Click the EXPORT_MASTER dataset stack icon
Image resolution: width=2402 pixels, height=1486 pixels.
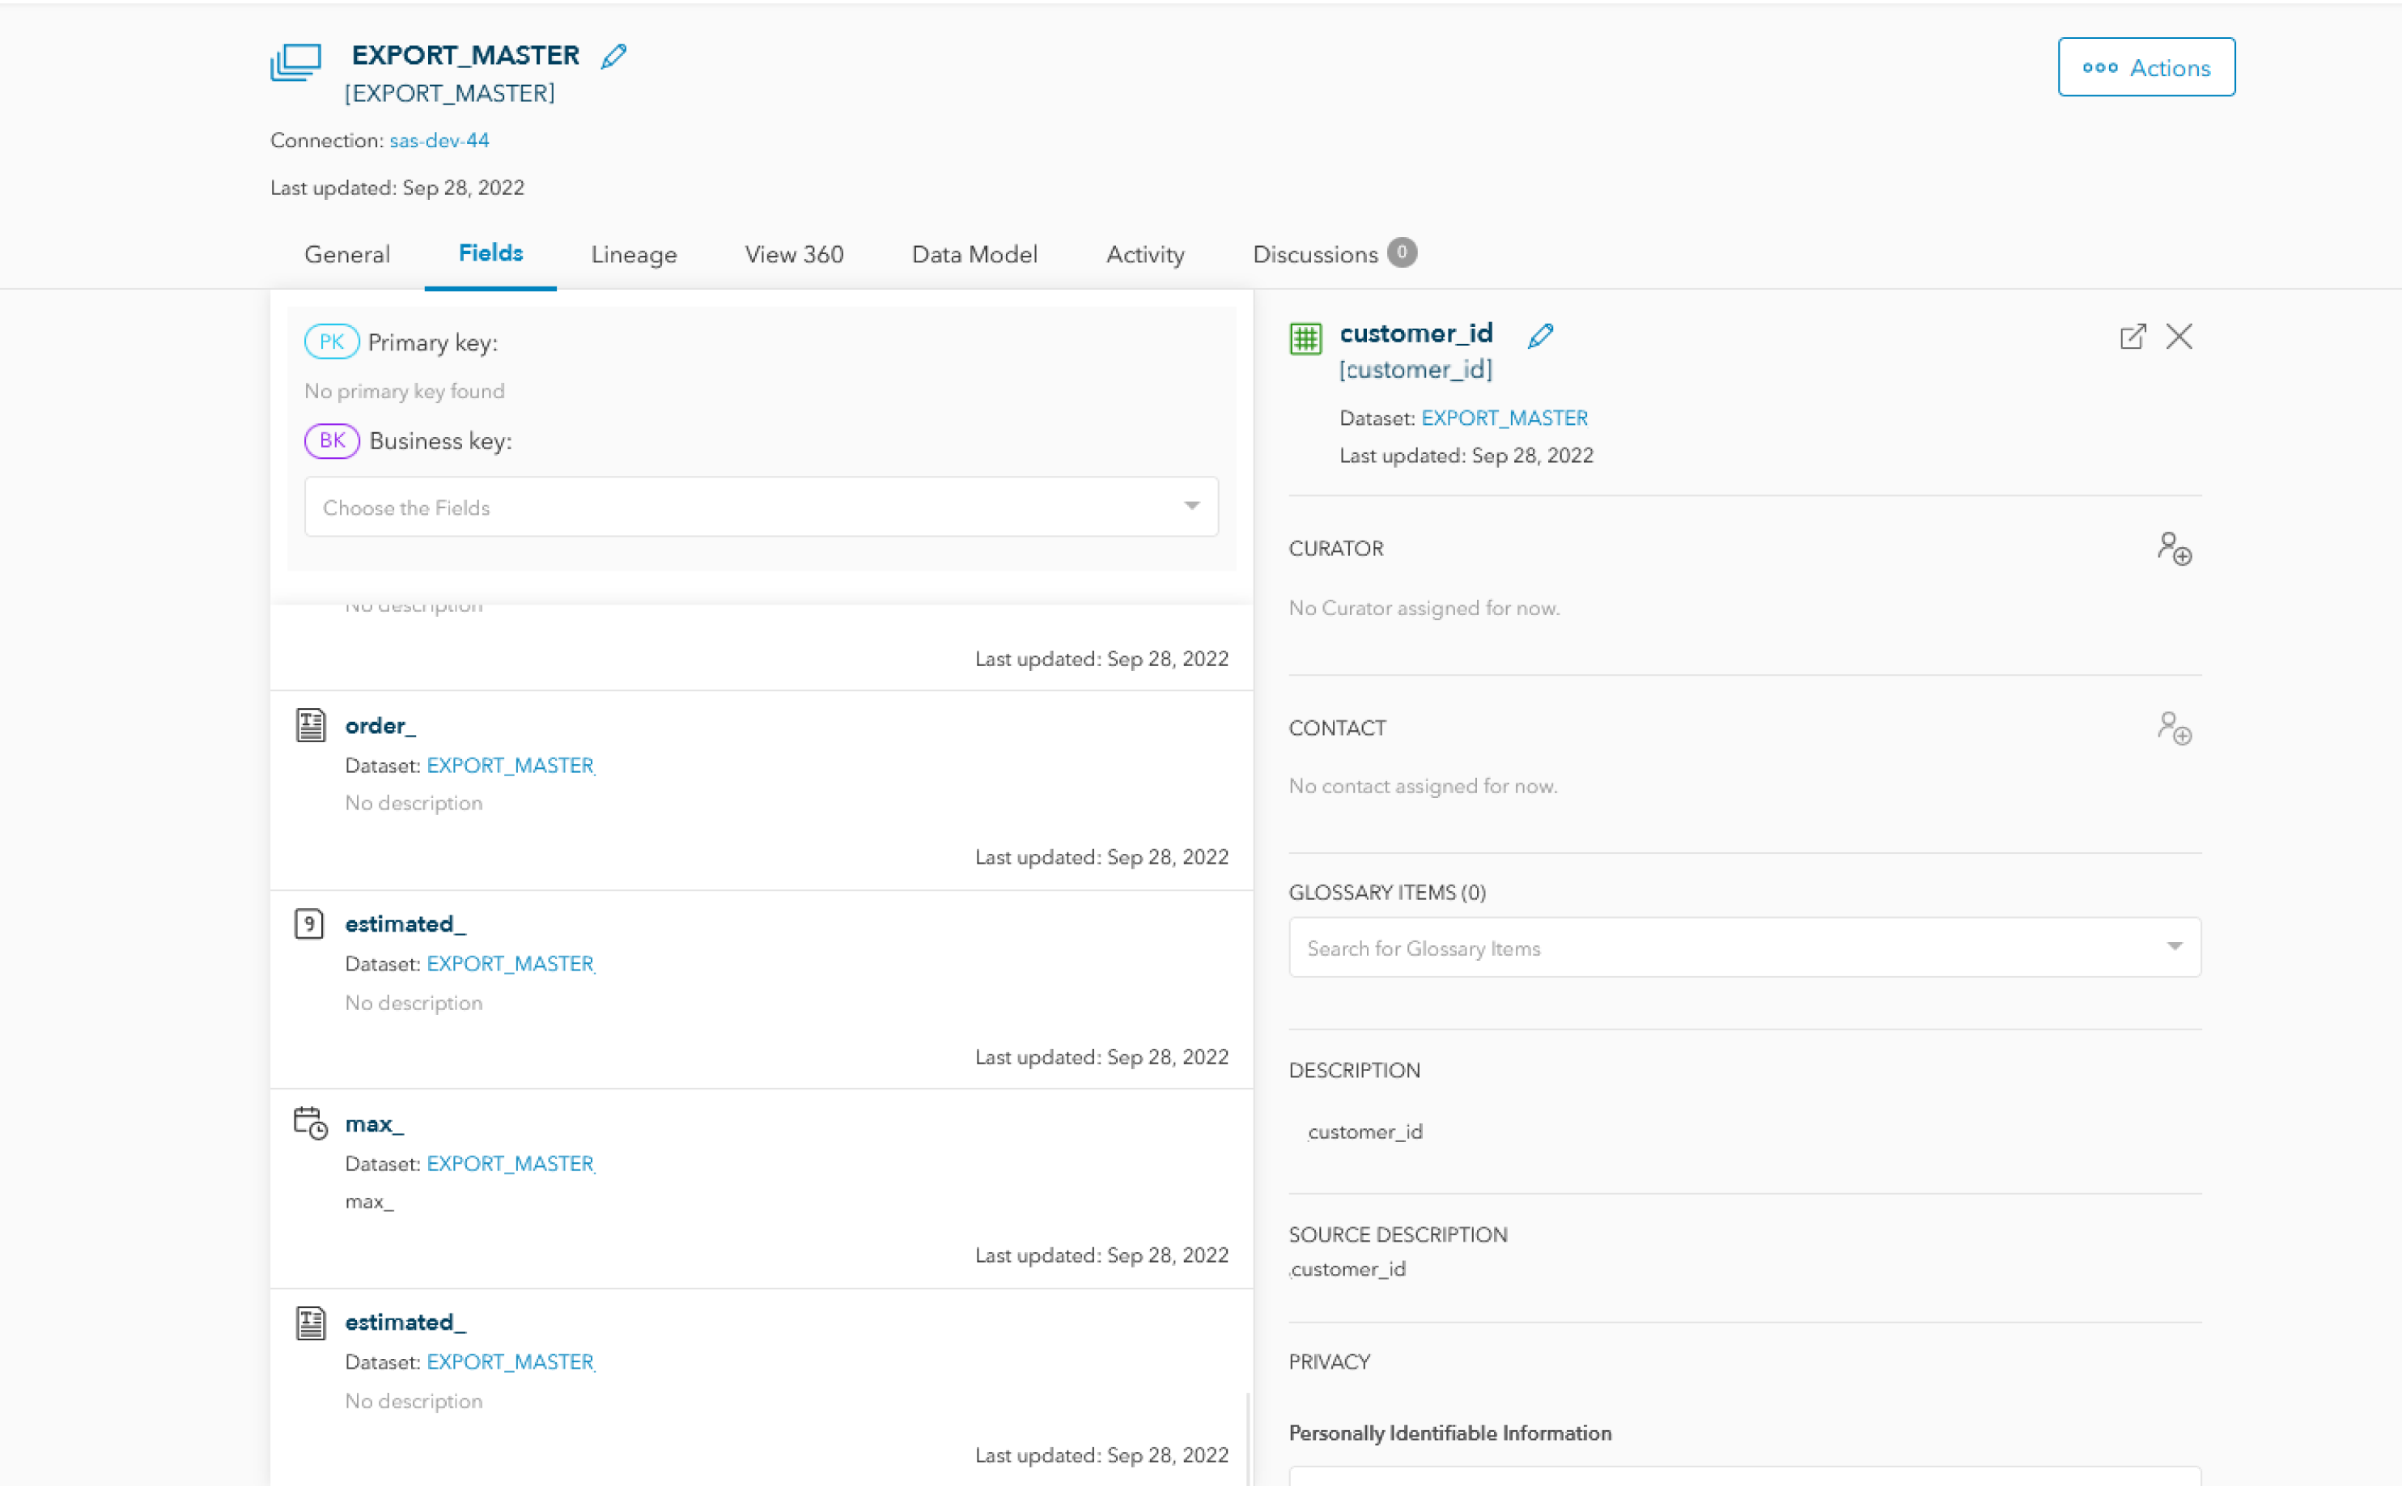pos(295,61)
